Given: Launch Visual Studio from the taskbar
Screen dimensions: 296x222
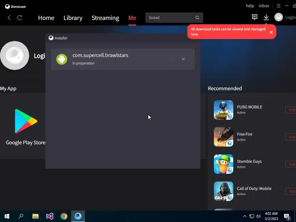Looking at the screenshot, I should point(50,216).
